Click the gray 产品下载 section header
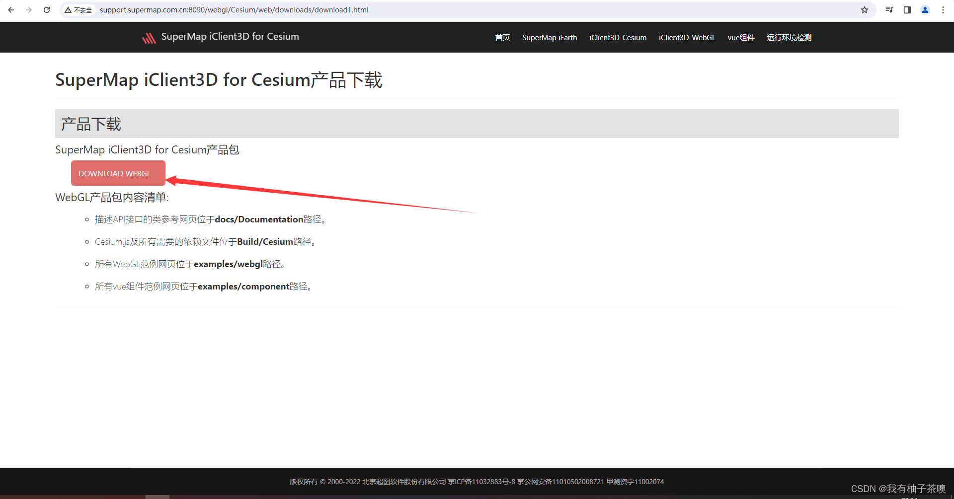 [x=477, y=124]
